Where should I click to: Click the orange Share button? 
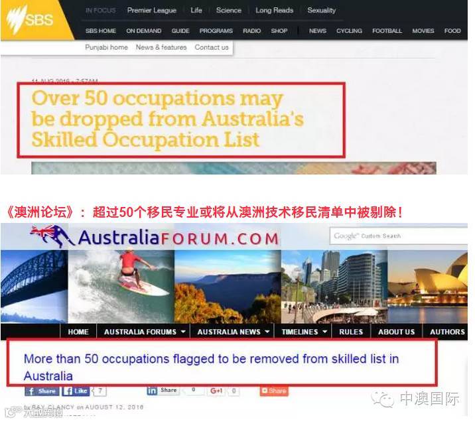point(274,391)
